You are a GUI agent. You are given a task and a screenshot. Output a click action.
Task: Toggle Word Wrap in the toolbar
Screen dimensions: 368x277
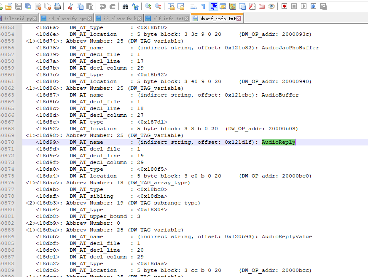click(193, 6)
